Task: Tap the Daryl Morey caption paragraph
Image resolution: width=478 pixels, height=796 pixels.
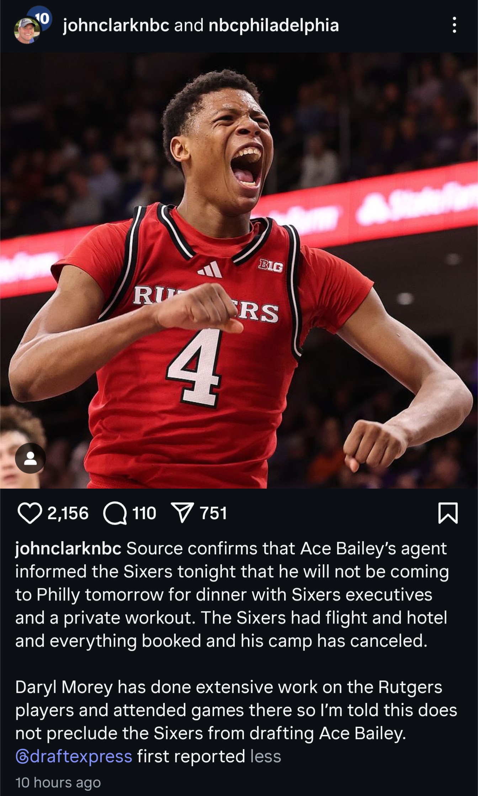Action: tap(236, 722)
